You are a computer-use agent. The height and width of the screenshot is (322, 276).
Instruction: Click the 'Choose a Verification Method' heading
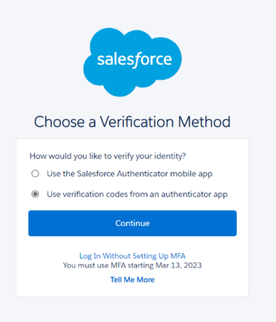[x=132, y=122]
